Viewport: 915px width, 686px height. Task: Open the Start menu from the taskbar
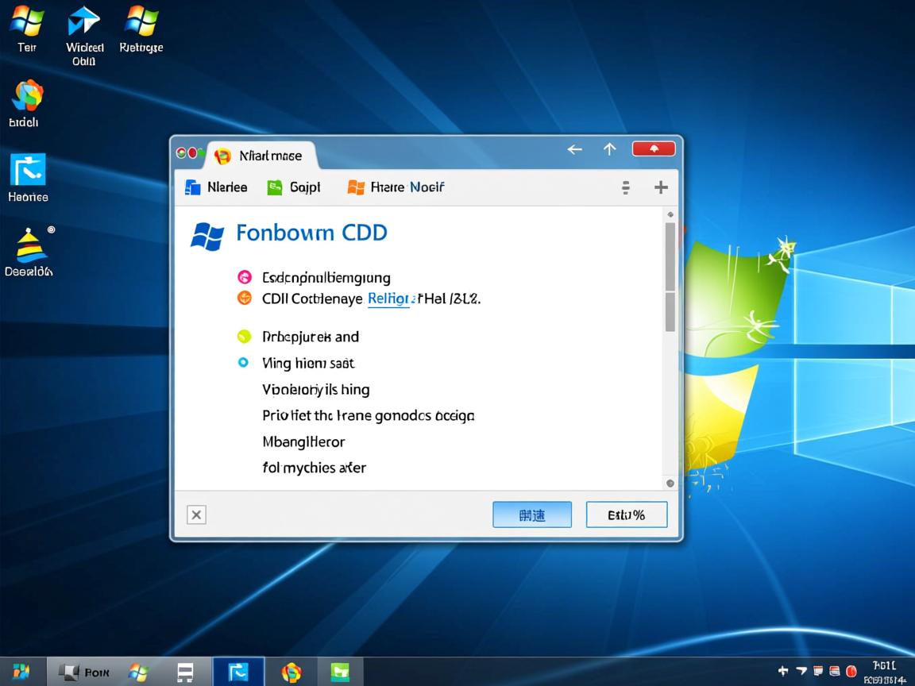coord(21,672)
